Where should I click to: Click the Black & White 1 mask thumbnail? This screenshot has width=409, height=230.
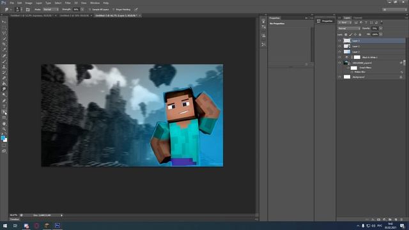click(357, 57)
